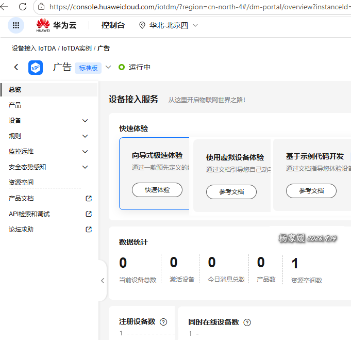Click the instance name 广告 in header

[62, 67]
